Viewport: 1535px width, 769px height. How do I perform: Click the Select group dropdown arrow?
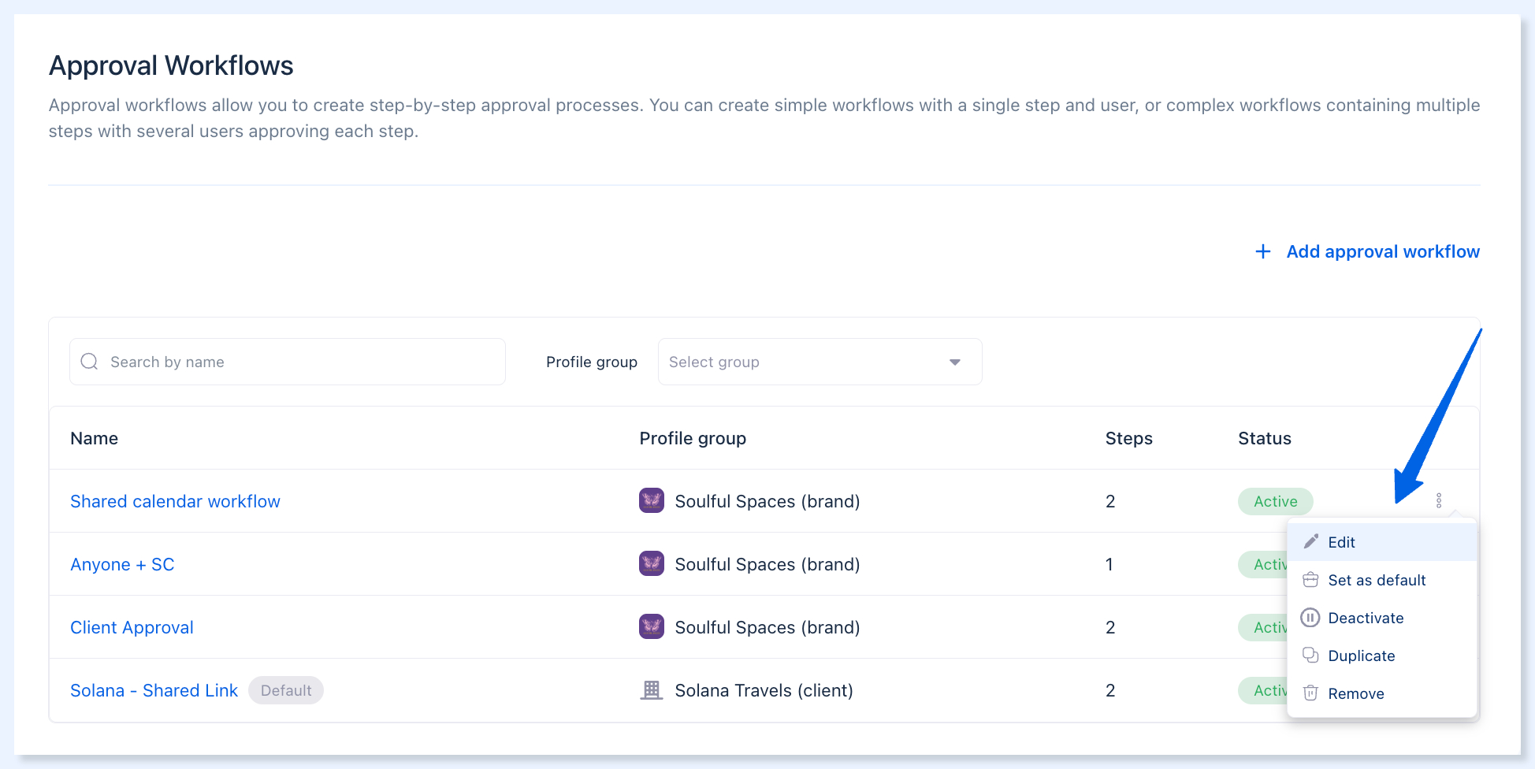(955, 362)
